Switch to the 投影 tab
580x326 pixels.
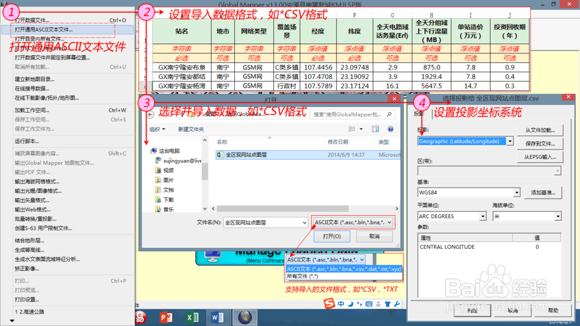[419, 114]
